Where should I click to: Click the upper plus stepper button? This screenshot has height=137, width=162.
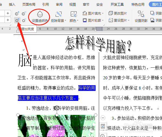[8, 13]
